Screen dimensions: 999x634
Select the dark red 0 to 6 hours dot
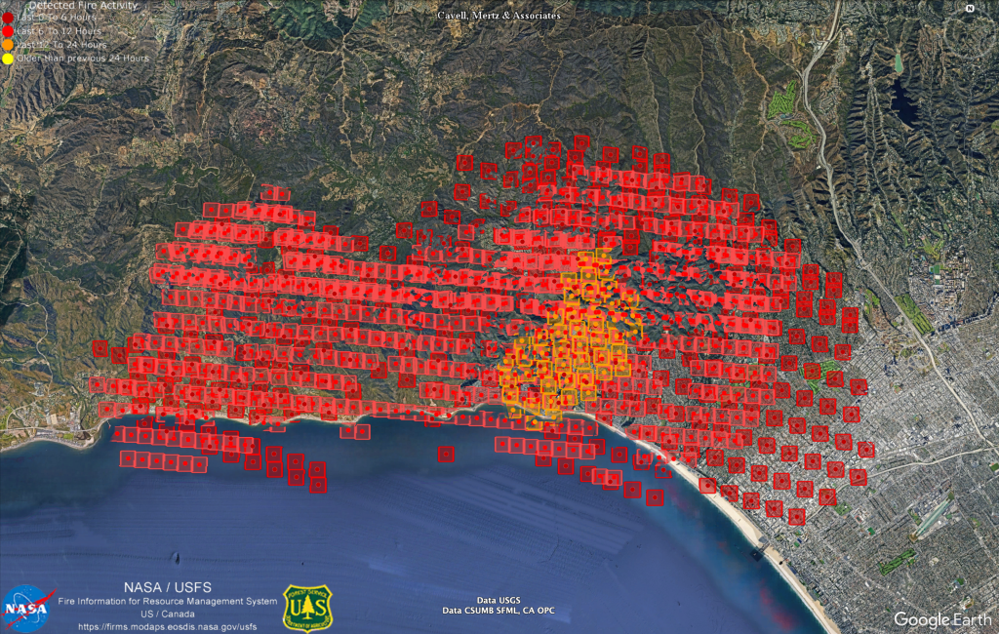coord(8,18)
